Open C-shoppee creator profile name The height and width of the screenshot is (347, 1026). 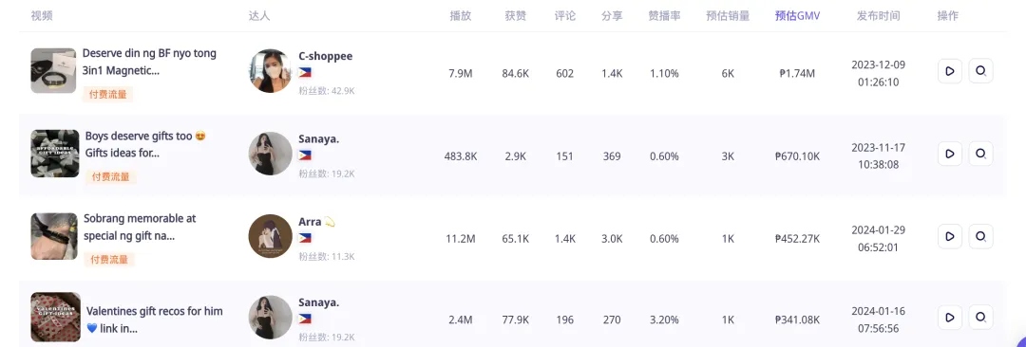tap(325, 56)
